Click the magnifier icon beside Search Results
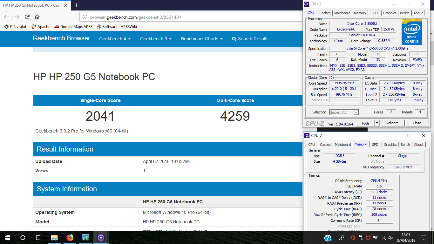Viewport: 434px width, 244px height. coord(234,39)
